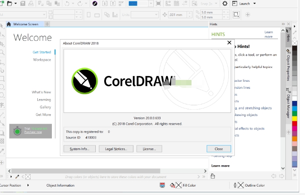This screenshot has height=195, width=305.
Task: Open the Learning section
Action: [x=44, y=99]
